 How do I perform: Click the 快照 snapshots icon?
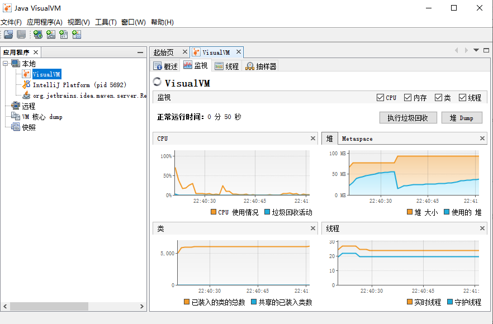click(16, 127)
